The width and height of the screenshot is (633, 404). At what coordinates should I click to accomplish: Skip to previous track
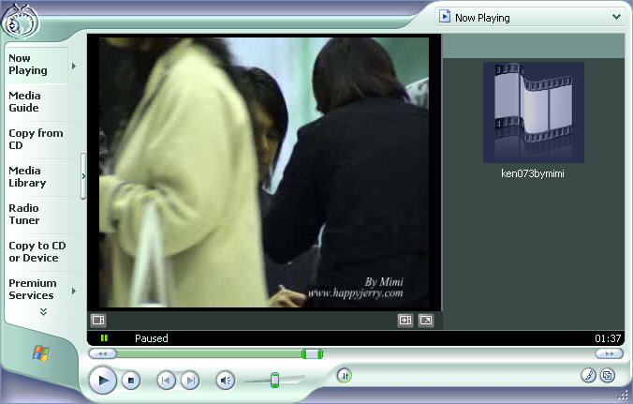[x=166, y=381]
